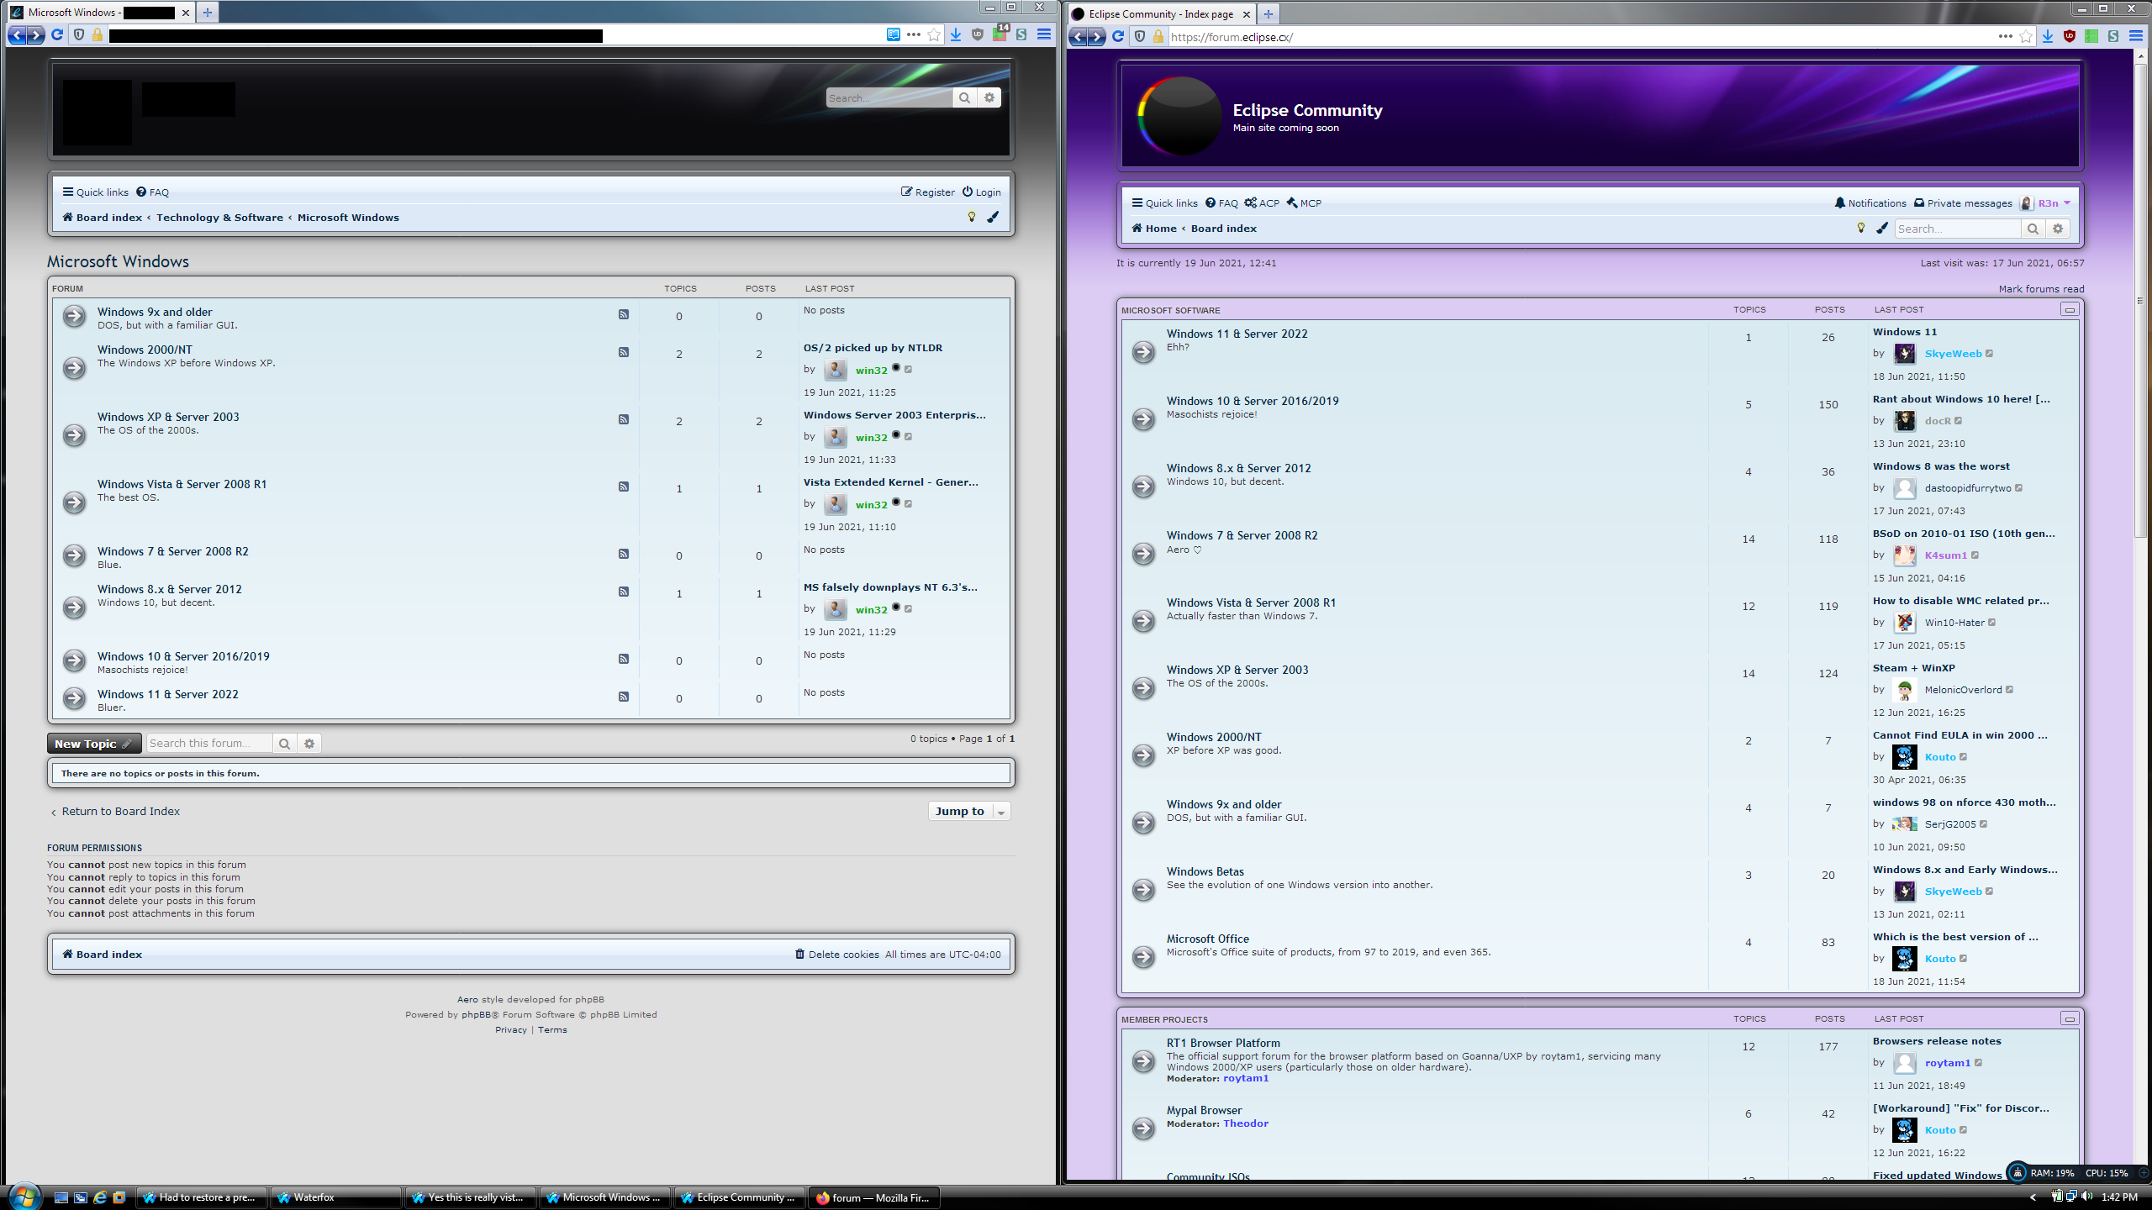This screenshot has width=2152, height=1210.
Task: Click Search this forum input field
Action: click(x=208, y=744)
